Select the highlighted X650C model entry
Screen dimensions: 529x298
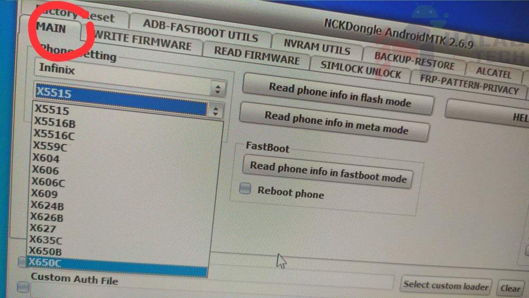(x=117, y=266)
